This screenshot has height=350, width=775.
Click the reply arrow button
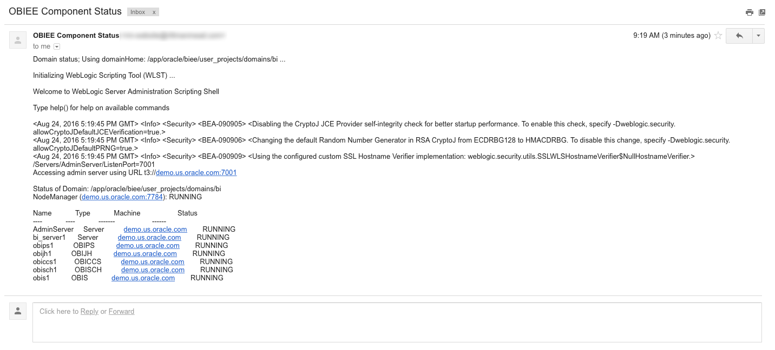[x=739, y=36]
